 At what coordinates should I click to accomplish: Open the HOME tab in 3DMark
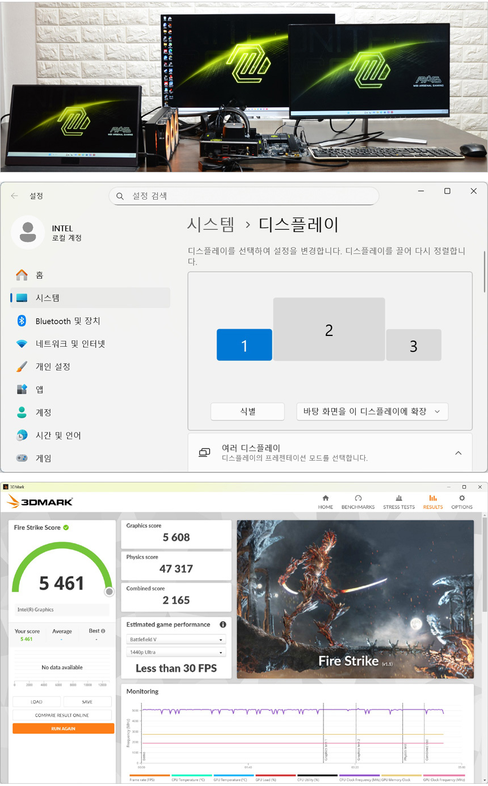pos(325,502)
